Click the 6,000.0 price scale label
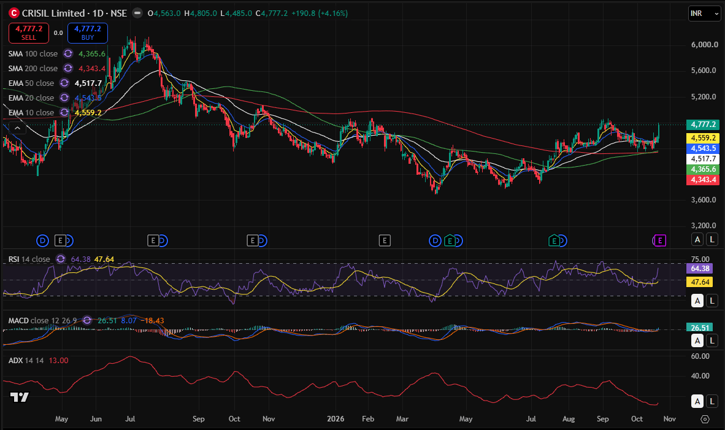The image size is (725, 430). (704, 45)
